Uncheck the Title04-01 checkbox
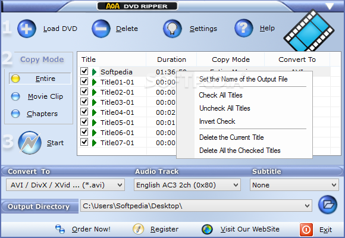345x238 pixels. point(84,112)
